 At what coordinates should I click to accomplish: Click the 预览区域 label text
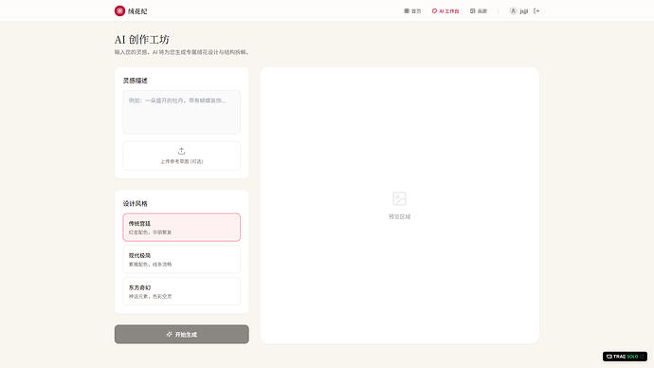(400, 217)
